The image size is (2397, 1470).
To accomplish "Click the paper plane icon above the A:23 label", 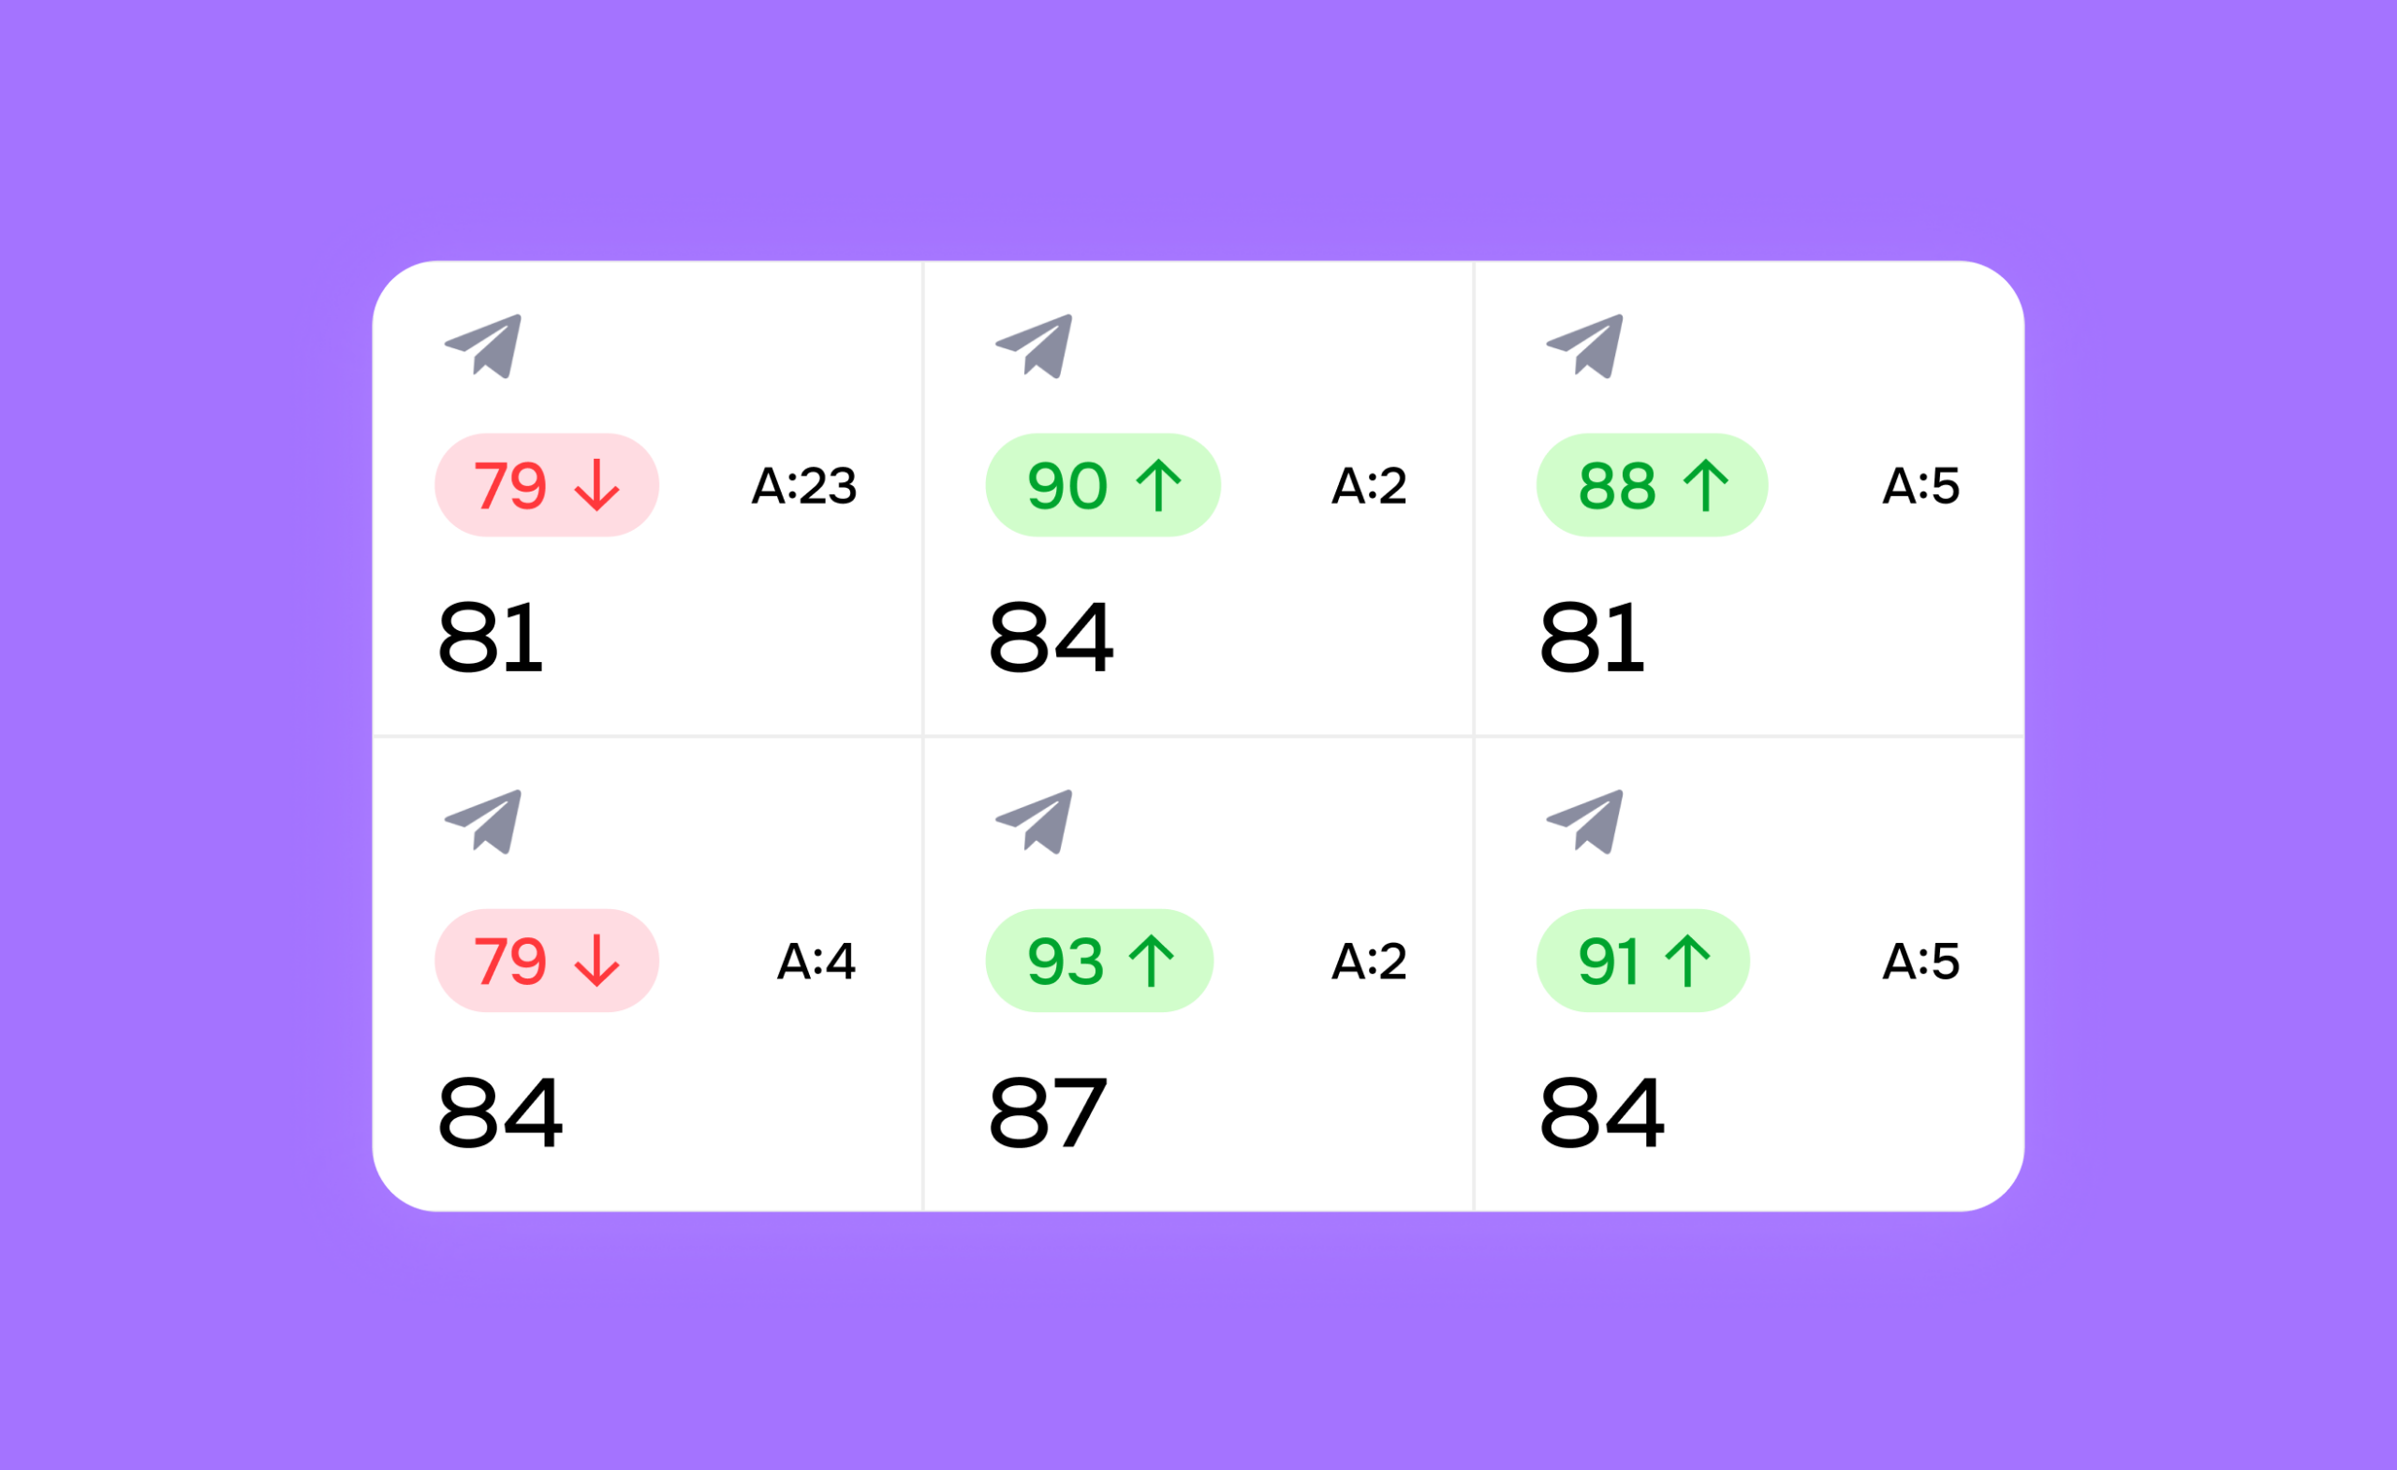I will pos(484,346).
